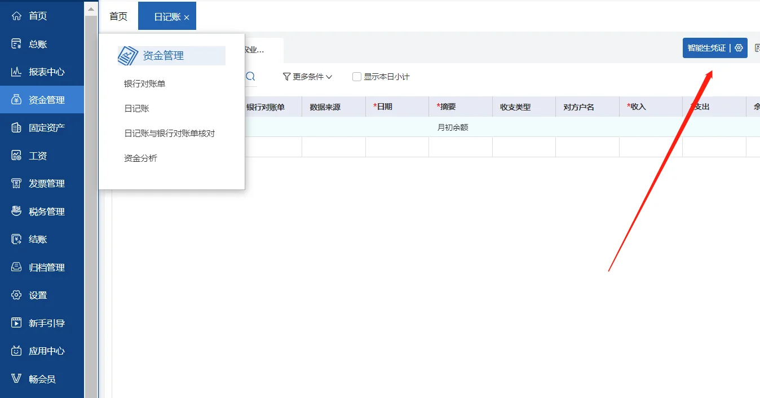Click the 畅会员 membership icon
760x398 pixels.
17,379
